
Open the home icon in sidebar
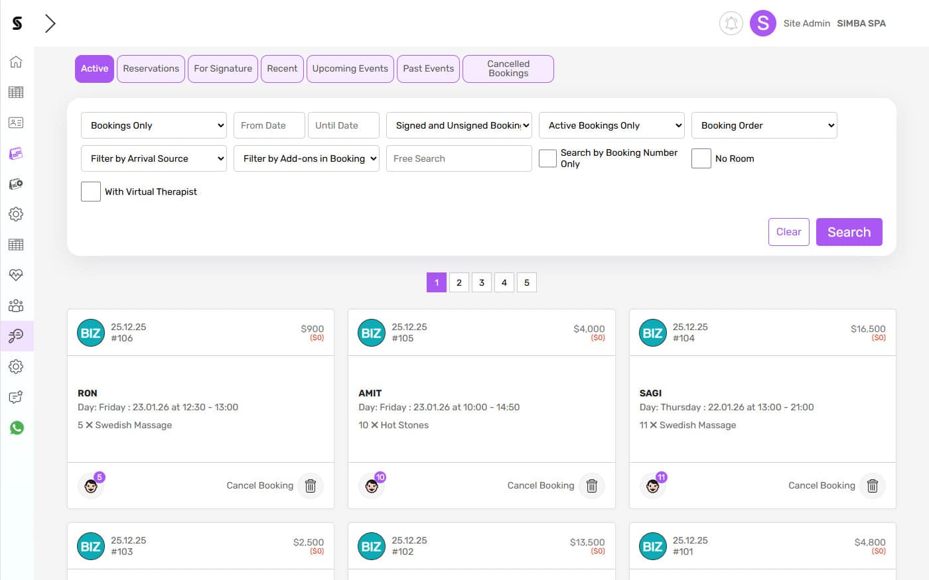[16, 62]
